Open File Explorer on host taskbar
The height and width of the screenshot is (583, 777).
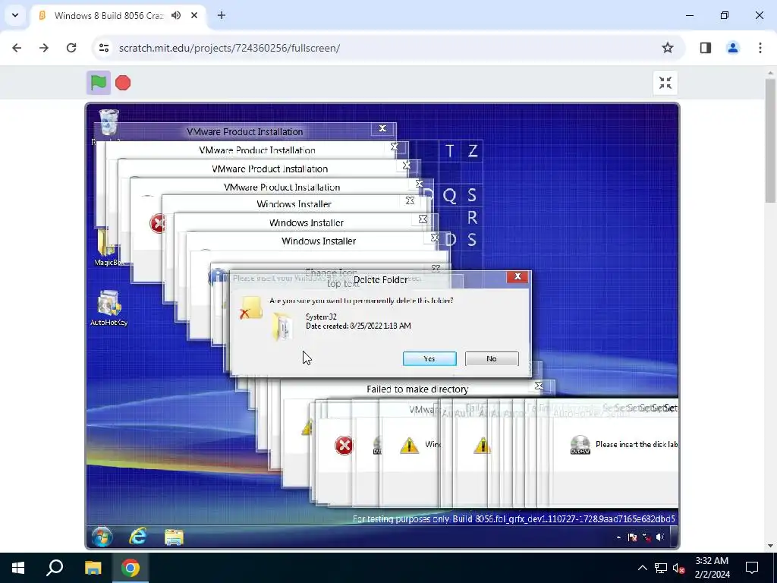click(x=93, y=568)
